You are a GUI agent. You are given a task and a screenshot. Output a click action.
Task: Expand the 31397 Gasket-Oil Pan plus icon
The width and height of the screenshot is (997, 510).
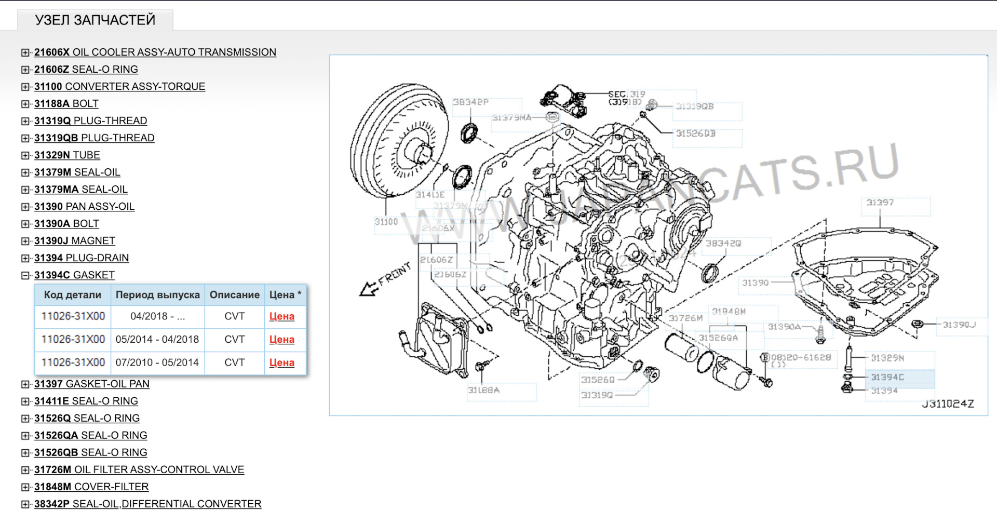point(25,384)
